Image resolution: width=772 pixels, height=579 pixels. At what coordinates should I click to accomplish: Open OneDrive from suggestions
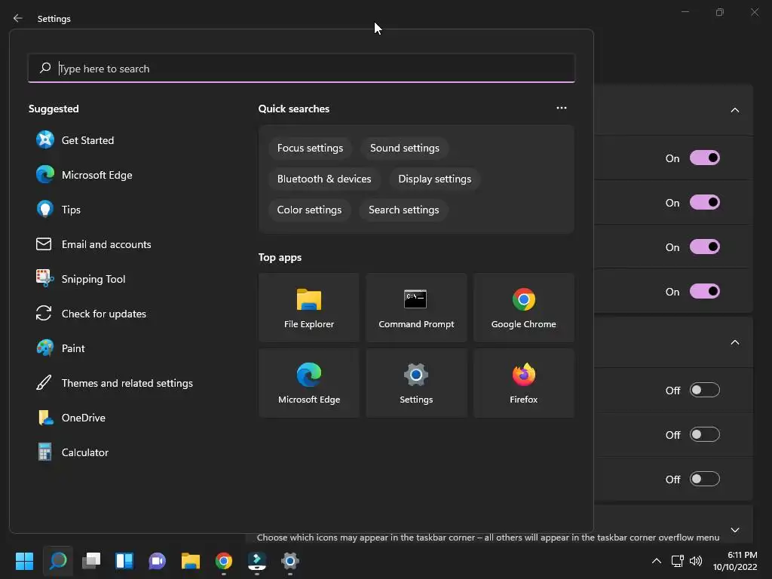[71, 418]
